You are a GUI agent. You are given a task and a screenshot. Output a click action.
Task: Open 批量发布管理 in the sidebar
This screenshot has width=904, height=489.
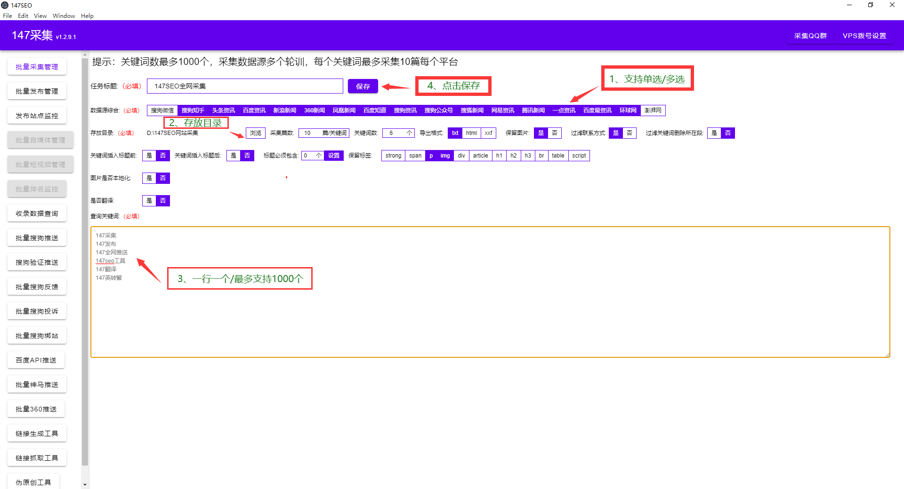pos(37,91)
